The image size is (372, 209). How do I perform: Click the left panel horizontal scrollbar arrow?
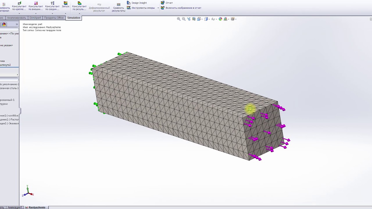pos(17,75)
